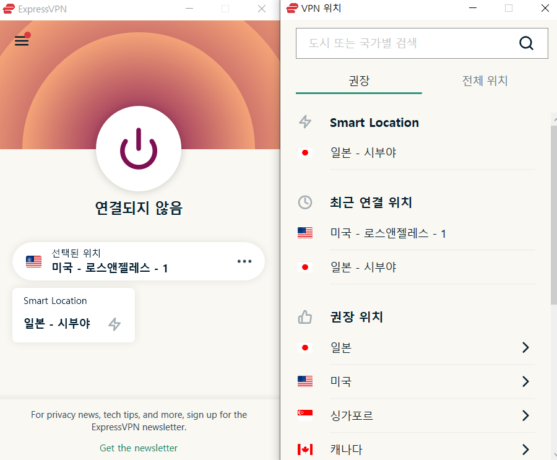Click the 연결되지 않음 status text
557x460 pixels.
(x=139, y=208)
